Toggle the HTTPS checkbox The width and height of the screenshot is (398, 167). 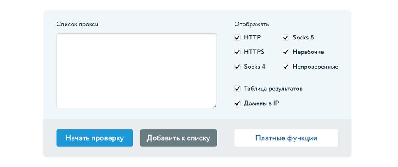[238, 52]
